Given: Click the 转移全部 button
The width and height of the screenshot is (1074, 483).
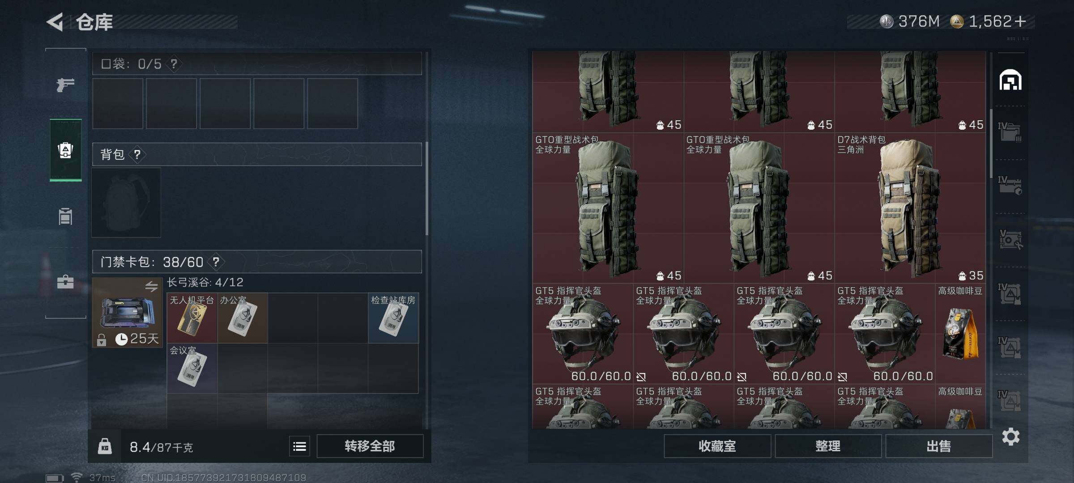Looking at the screenshot, I should 370,446.
